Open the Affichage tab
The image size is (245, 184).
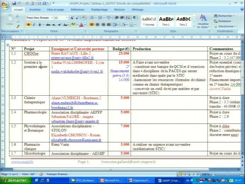(137, 10)
